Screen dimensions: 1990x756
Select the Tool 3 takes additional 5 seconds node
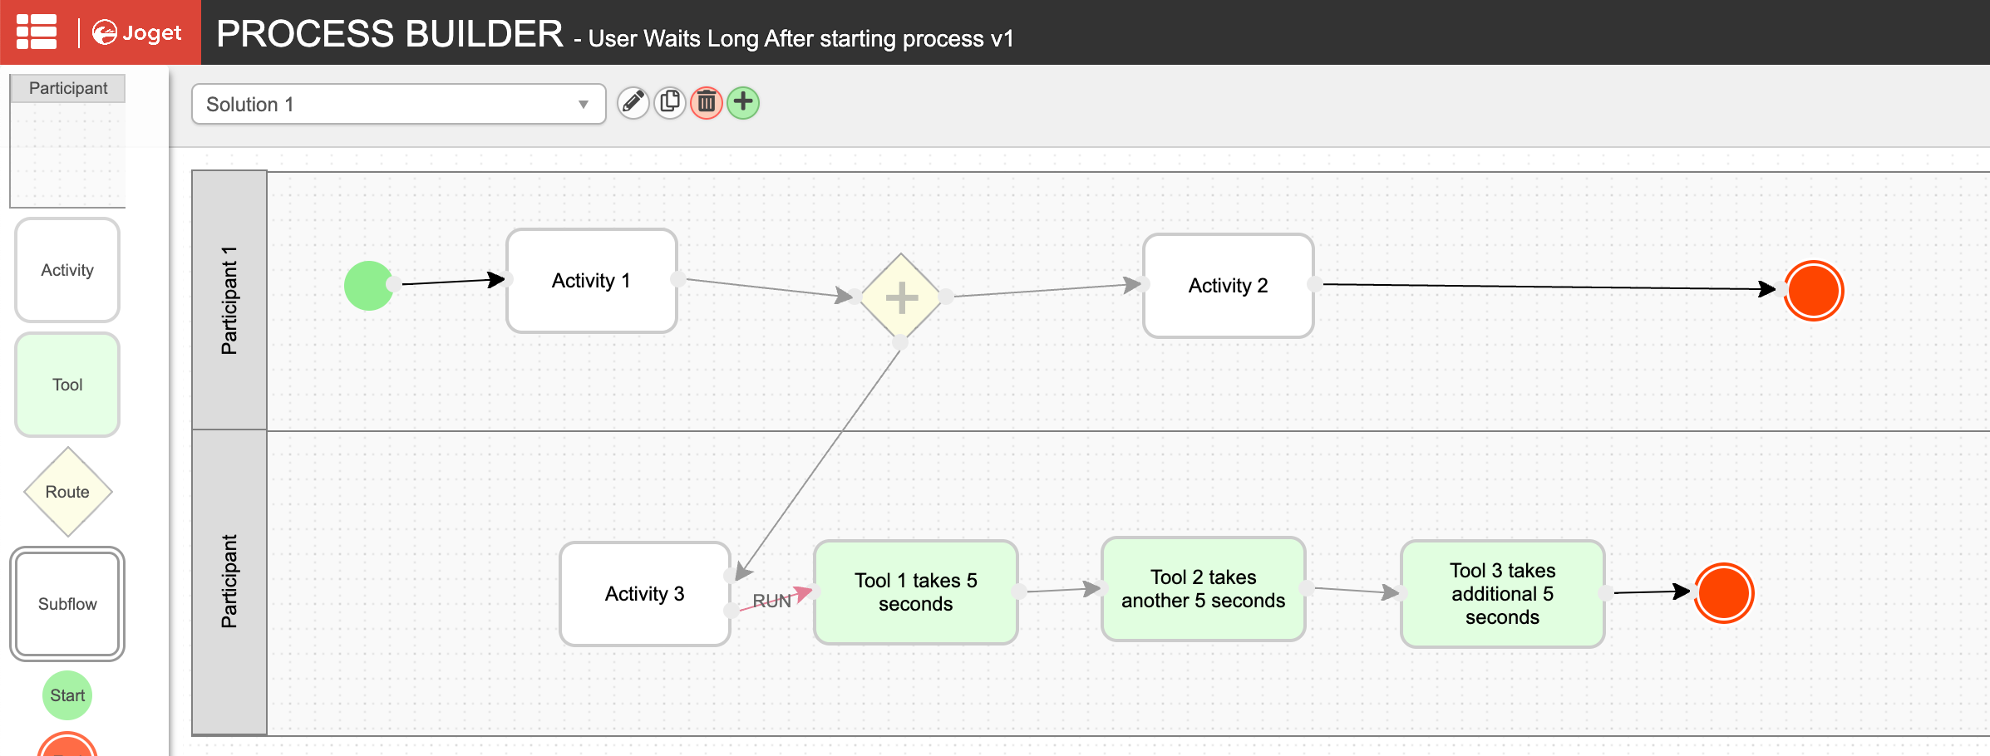(x=1502, y=594)
